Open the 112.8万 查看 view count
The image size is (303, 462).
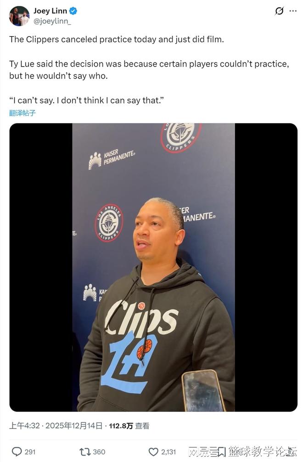click(x=129, y=426)
